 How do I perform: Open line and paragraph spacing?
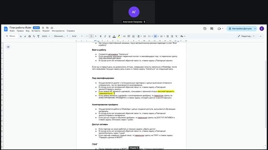coord(144,36)
